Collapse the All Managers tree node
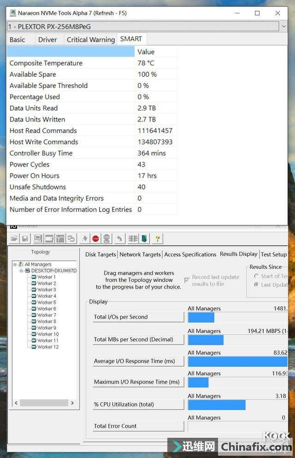The width and height of the screenshot is (295, 458). 15,264
